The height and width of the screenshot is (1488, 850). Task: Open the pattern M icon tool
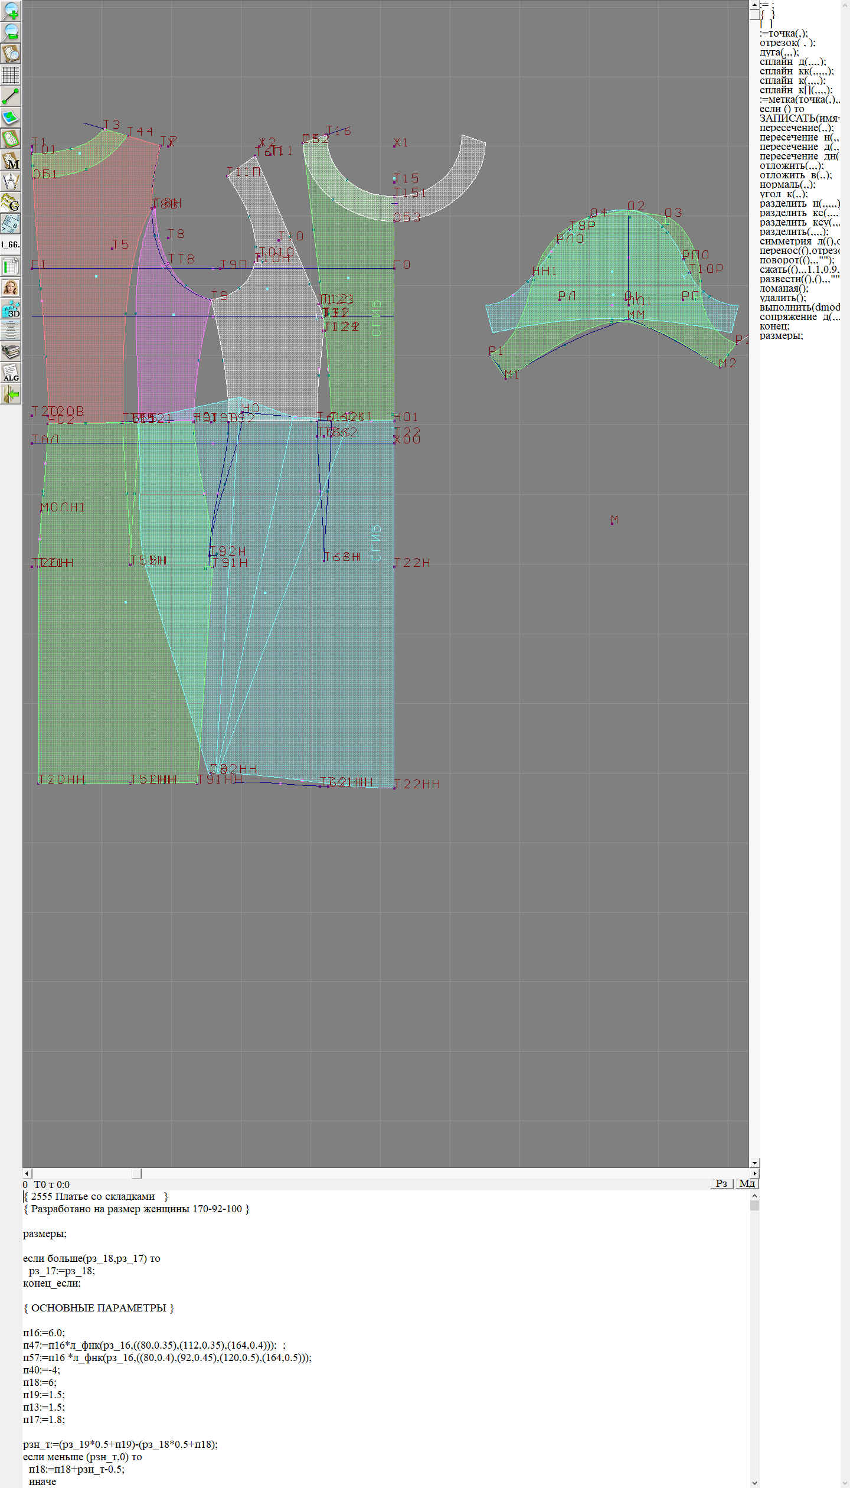point(11,160)
